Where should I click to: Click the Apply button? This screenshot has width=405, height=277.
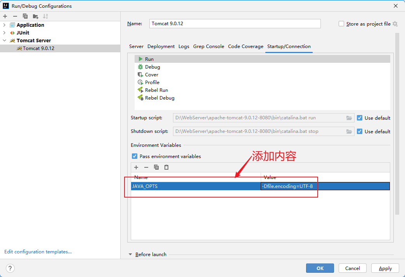pyautogui.click(x=385, y=268)
